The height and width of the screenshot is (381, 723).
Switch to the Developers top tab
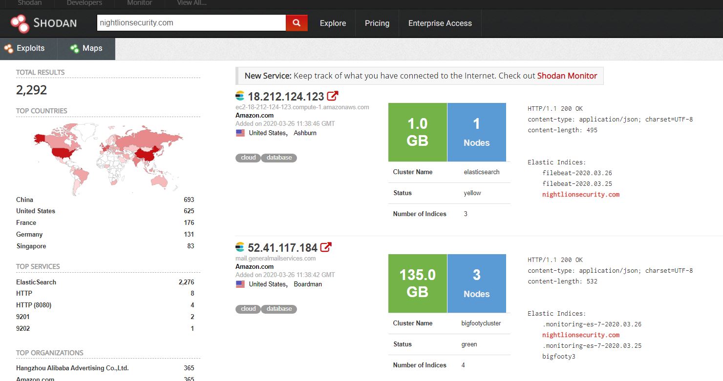(x=84, y=3)
